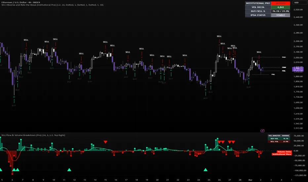308x182 pixels.
Task: Click the 1,690.00 price axis label
Action: [x=298, y=103]
